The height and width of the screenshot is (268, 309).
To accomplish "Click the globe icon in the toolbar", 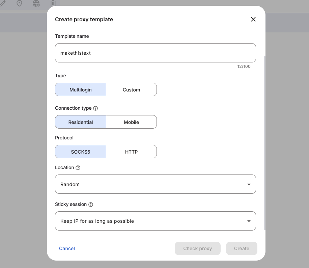I will [x=36, y=3].
